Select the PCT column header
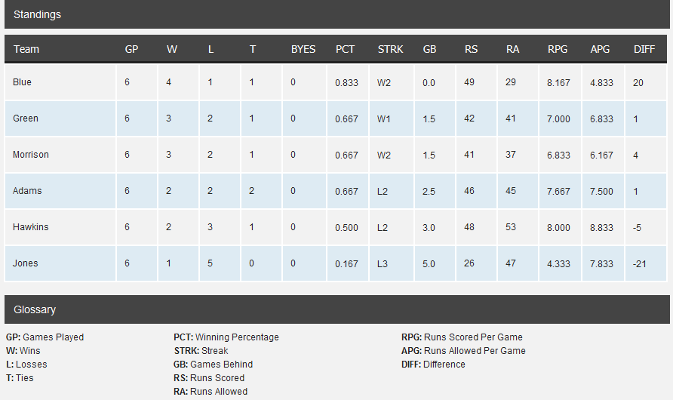The height and width of the screenshot is (400, 673). (345, 49)
